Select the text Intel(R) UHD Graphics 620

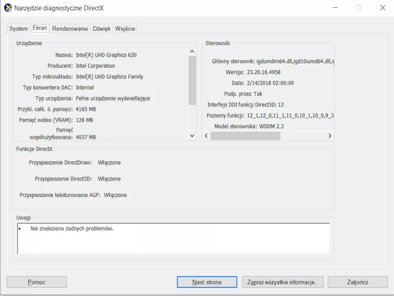106,55
